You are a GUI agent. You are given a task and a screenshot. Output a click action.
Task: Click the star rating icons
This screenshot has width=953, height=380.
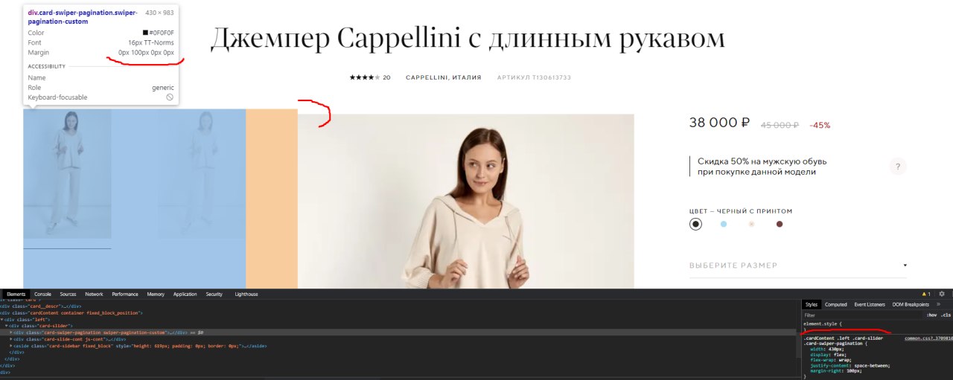tap(365, 77)
